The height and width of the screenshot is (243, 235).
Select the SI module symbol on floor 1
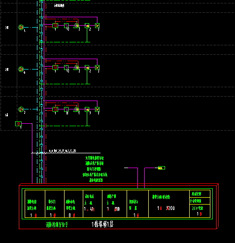click(x=55, y=109)
